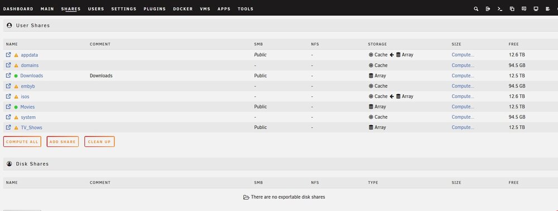Browse Movies share via its open icon
This screenshot has height=211, width=558.
tap(8, 107)
